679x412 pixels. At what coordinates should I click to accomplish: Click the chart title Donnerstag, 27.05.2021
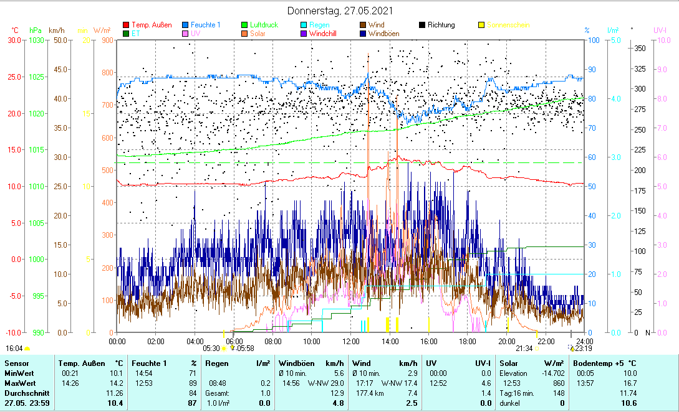pos(339,11)
